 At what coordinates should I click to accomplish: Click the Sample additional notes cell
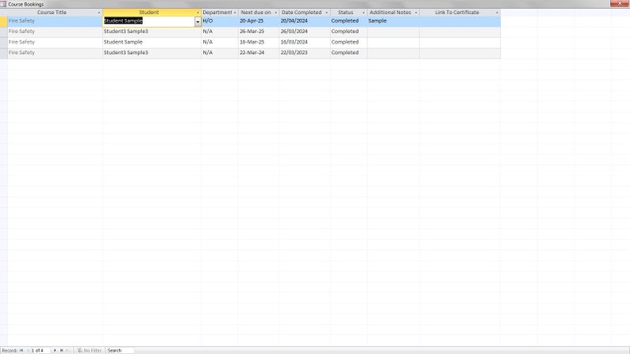[393, 21]
